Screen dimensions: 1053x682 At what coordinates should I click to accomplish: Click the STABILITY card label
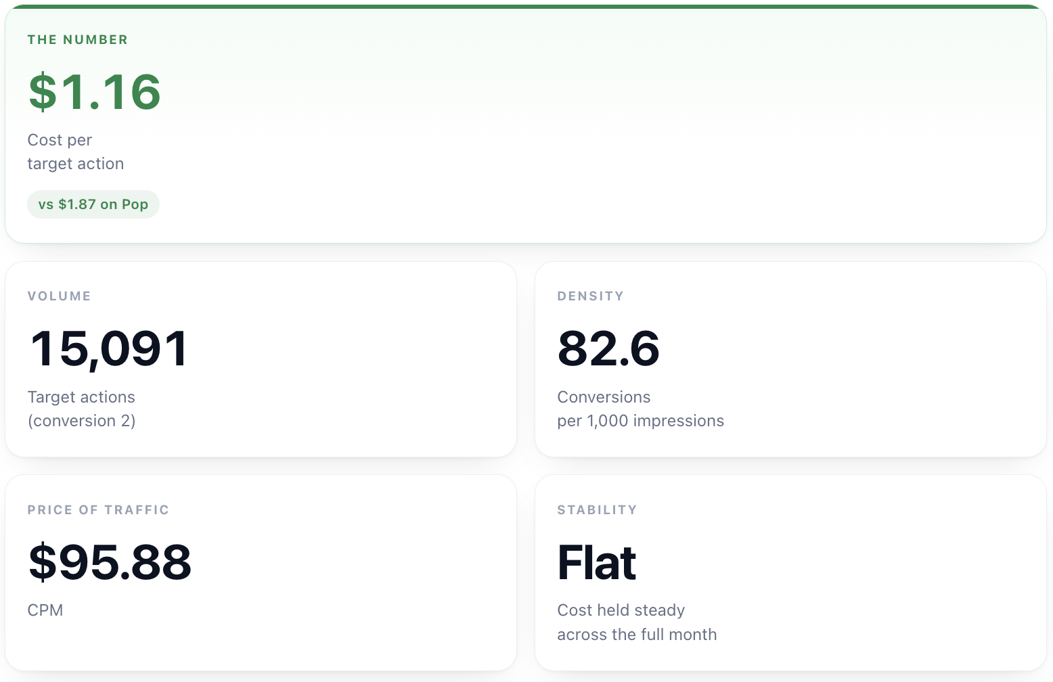click(598, 510)
